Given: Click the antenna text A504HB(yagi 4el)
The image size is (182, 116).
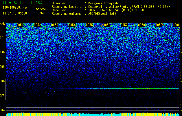Looking at the screenshot, I should [102, 14].
